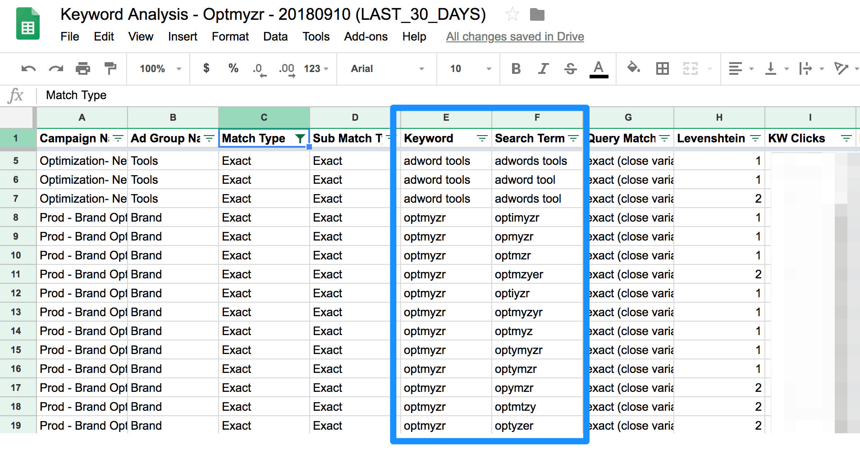Open the text color picker

pyautogui.click(x=598, y=68)
